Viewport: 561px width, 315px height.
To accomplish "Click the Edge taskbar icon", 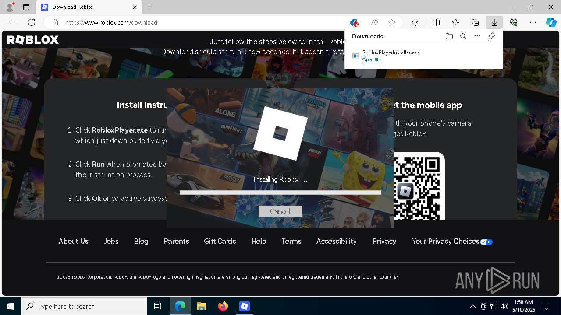I will pyautogui.click(x=180, y=306).
